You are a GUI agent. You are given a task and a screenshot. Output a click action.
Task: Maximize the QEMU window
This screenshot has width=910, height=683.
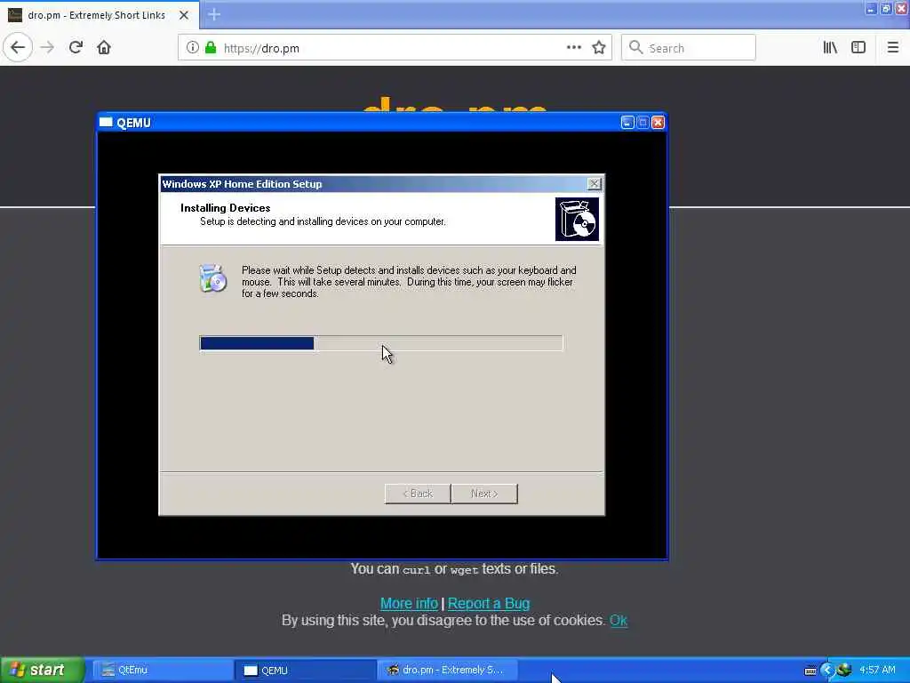coord(643,123)
